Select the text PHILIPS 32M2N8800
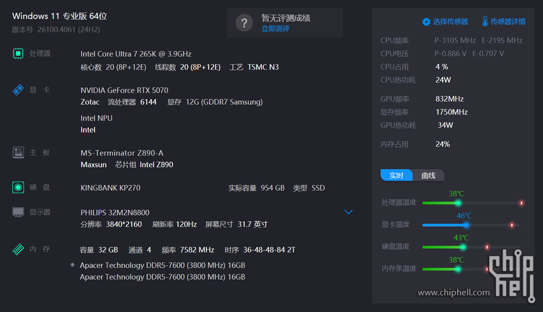This screenshot has width=543, height=312. tap(115, 213)
